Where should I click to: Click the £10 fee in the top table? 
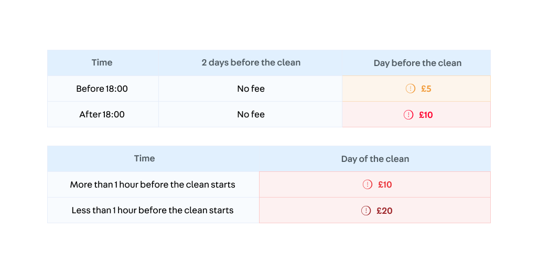point(426,115)
